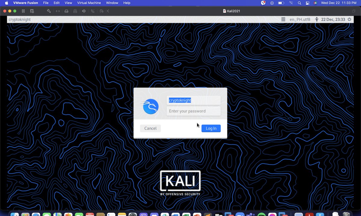
Task: Click the shared folders icon in toolbar
Action: (x=101, y=11)
